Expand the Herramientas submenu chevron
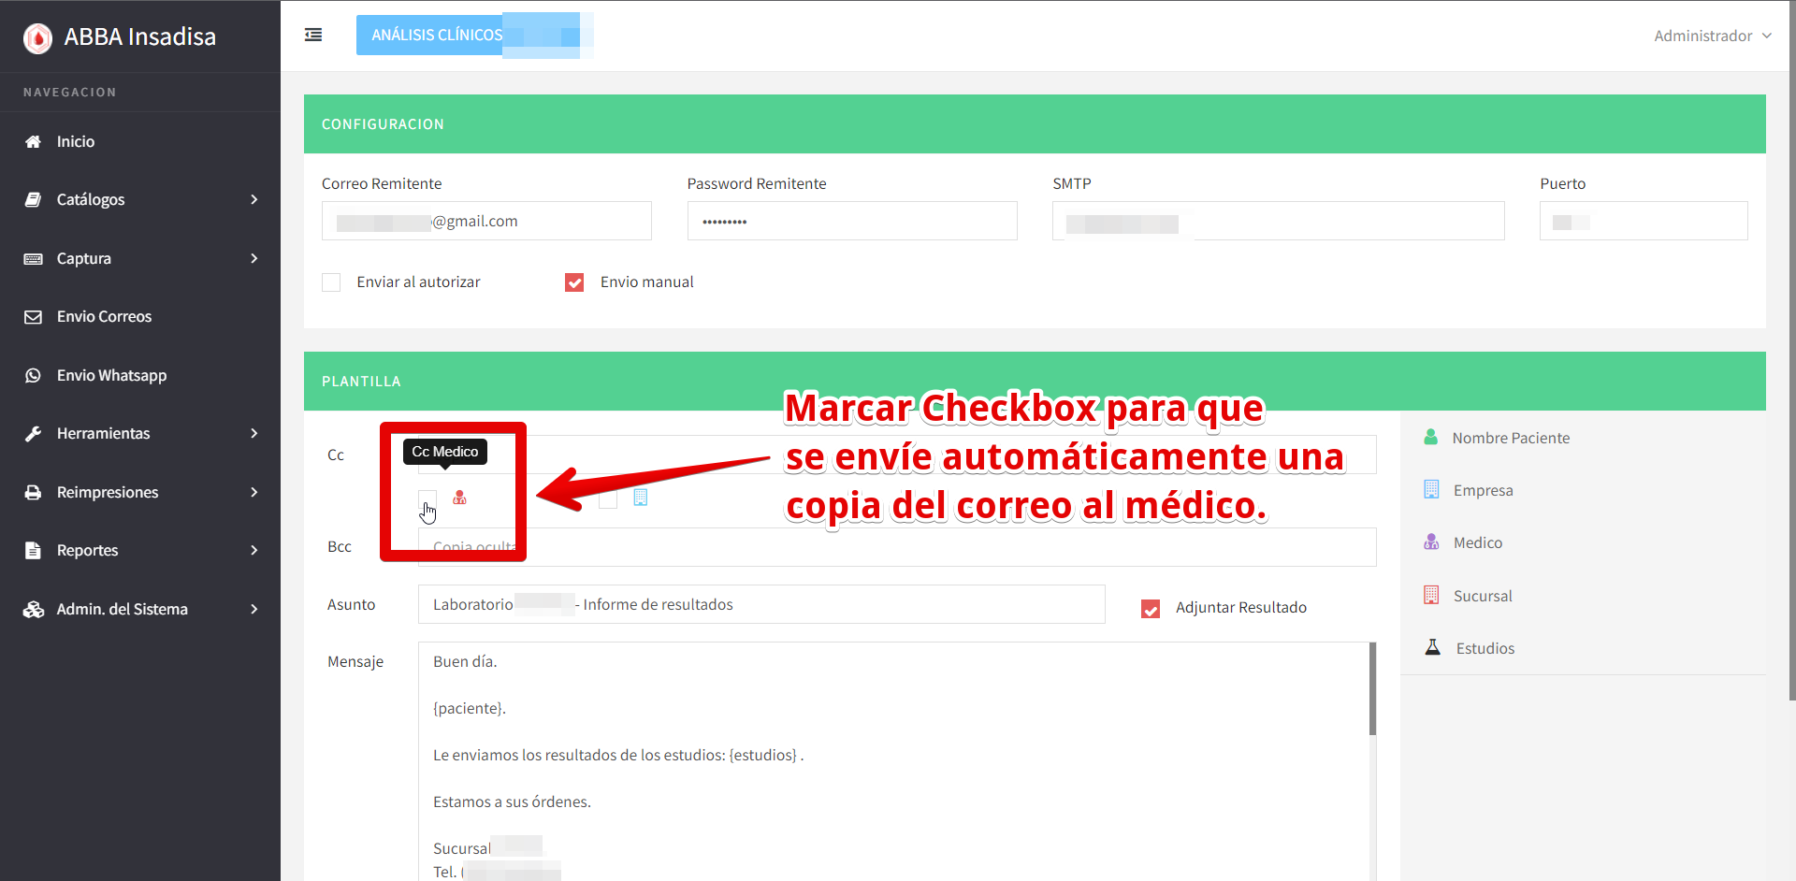Viewport: 1796px width, 881px height. tap(254, 434)
